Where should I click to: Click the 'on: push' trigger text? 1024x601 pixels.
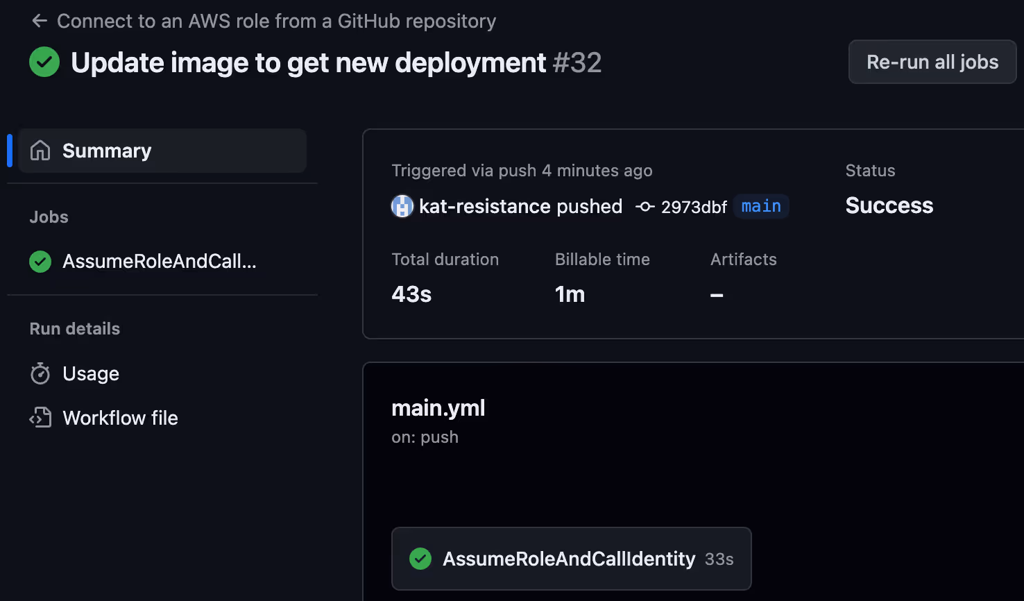pos(425,437)
